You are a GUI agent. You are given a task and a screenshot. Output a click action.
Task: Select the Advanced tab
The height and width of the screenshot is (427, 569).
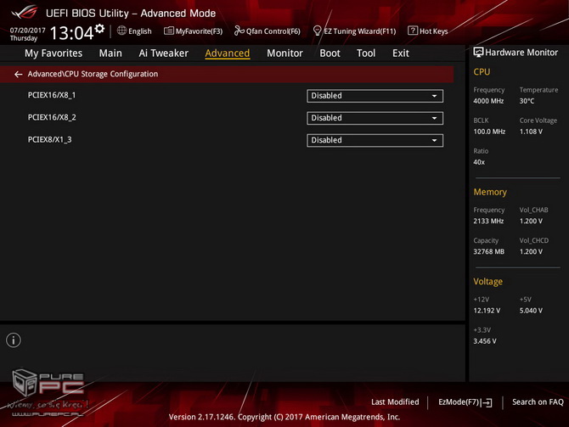[227, 53]
